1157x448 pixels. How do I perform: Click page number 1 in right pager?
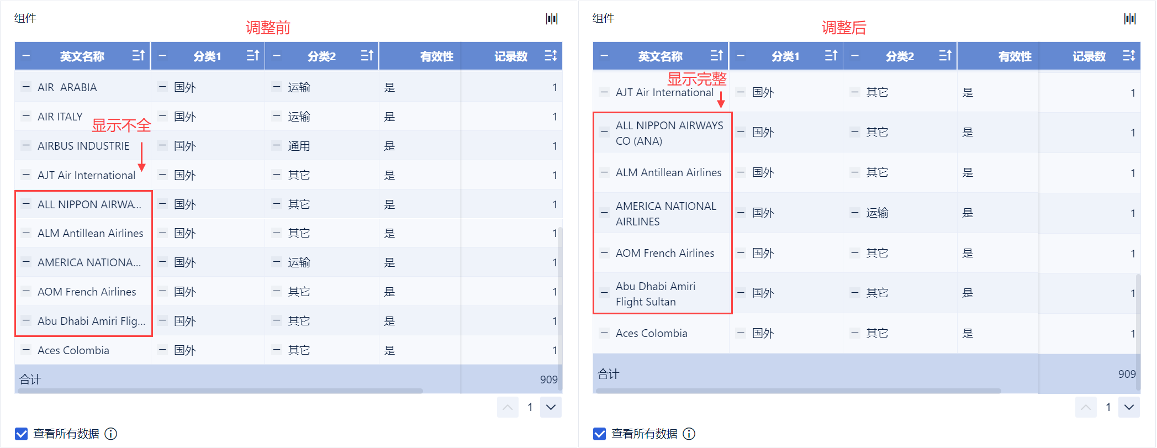(x=1108, y=407)
